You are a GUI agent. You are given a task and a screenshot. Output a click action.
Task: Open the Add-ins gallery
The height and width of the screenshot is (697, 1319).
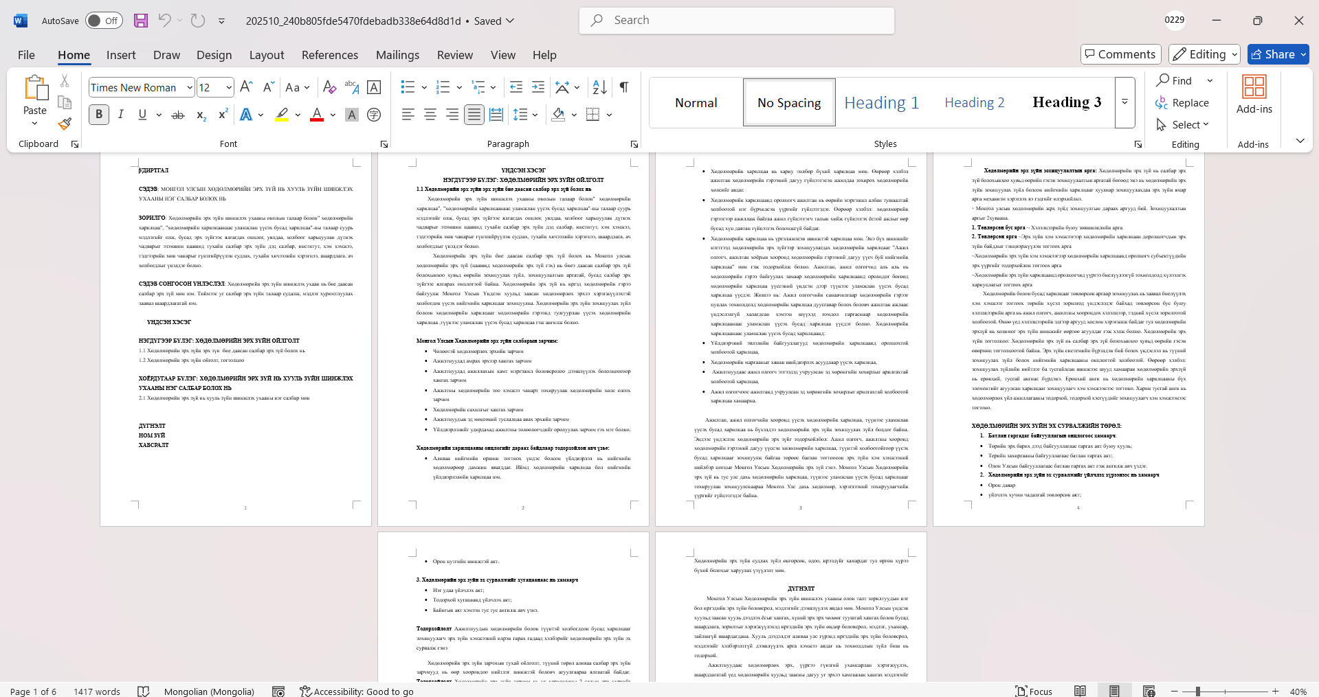[x=1254, y=95]
